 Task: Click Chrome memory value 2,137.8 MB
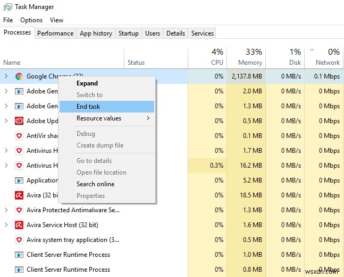coord(246,76)
